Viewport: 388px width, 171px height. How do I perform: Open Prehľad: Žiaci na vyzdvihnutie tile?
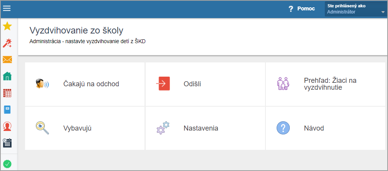(326, 84)
